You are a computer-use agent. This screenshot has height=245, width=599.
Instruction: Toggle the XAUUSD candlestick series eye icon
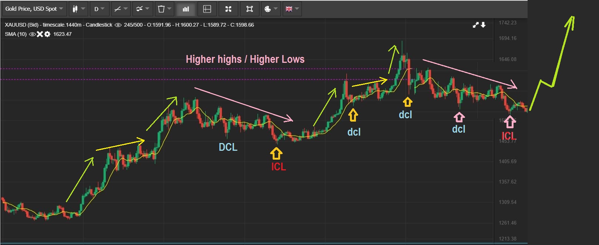pos(118,25)
